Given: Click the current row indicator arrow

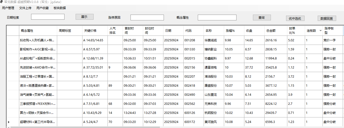Looking at the screenshot, I should click(x=9, y=122).
